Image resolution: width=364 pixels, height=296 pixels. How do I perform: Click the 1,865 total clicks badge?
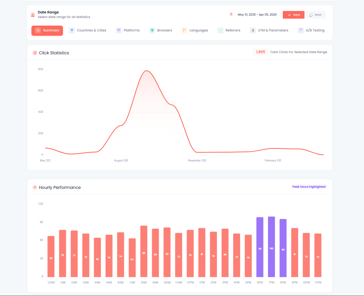(260, 52)
